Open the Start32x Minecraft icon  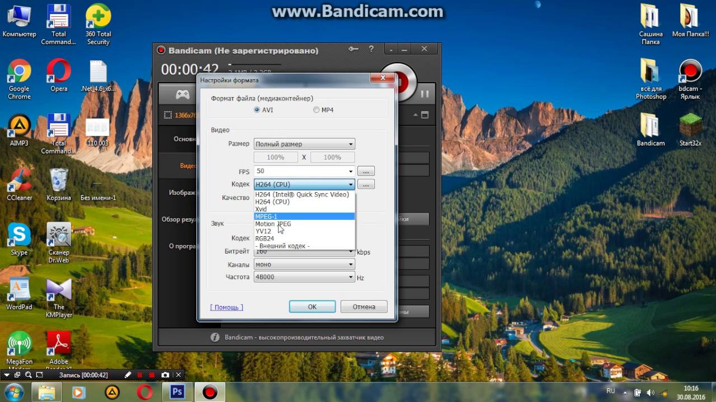coord(689,131)
